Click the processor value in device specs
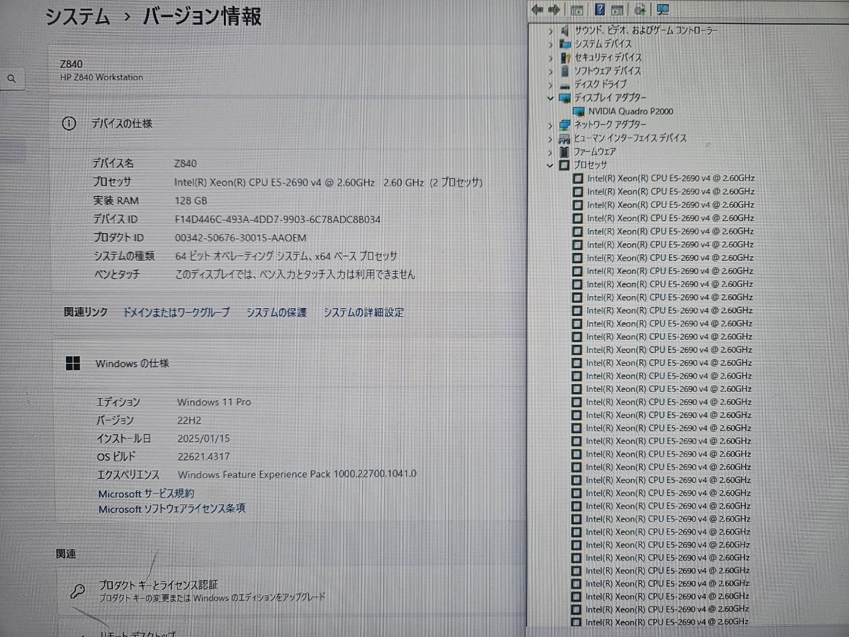The height and width of the screenshot is (637, 849). point(328,183)
